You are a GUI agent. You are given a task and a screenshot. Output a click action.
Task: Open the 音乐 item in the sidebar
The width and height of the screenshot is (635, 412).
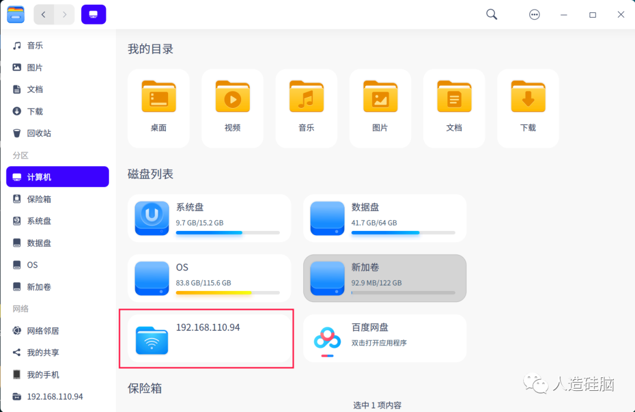pyautogui.click(x=34, y=45)
